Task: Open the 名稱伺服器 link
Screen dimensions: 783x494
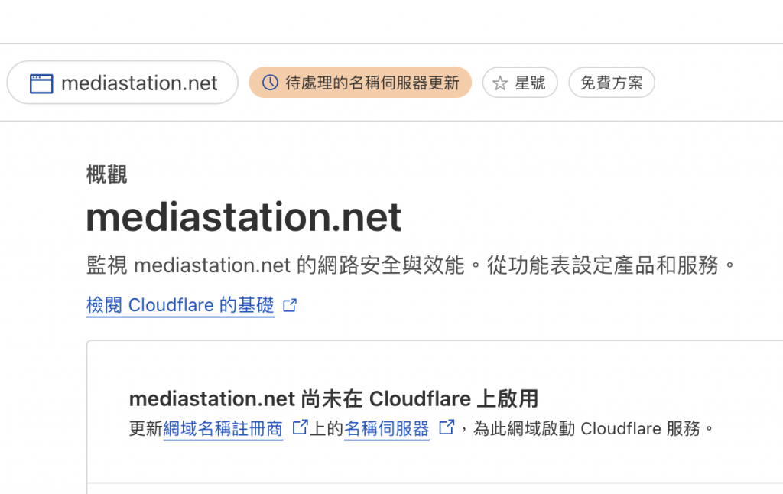Action: point(387,428)
